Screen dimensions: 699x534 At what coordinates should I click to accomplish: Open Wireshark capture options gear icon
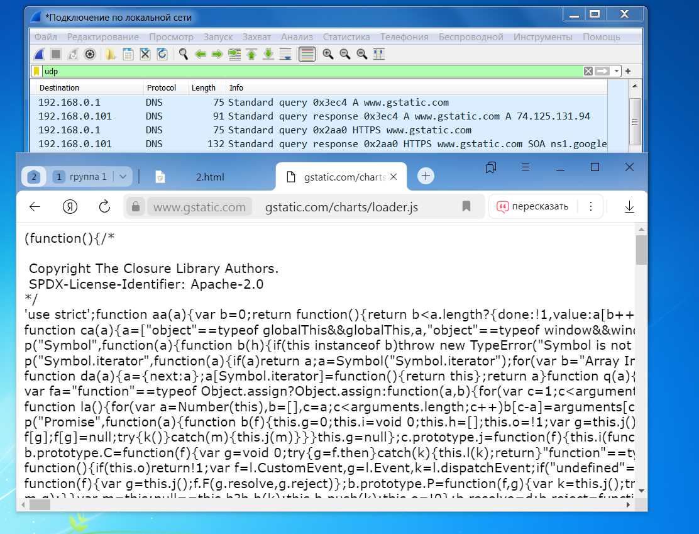click(x=90, y=54)
